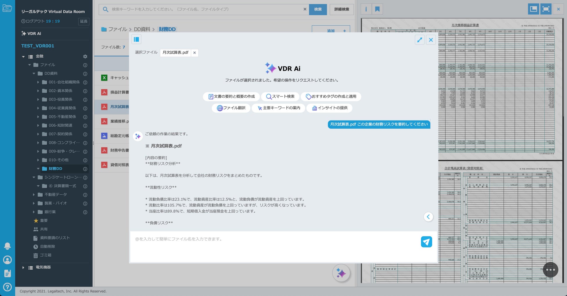Collapse the ファイル tree node
Screen dimensions: 567x296
[x=29, y=65]
